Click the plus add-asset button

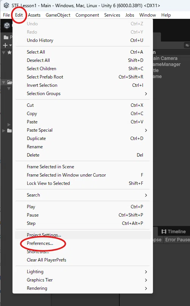(x=5, y=45)
